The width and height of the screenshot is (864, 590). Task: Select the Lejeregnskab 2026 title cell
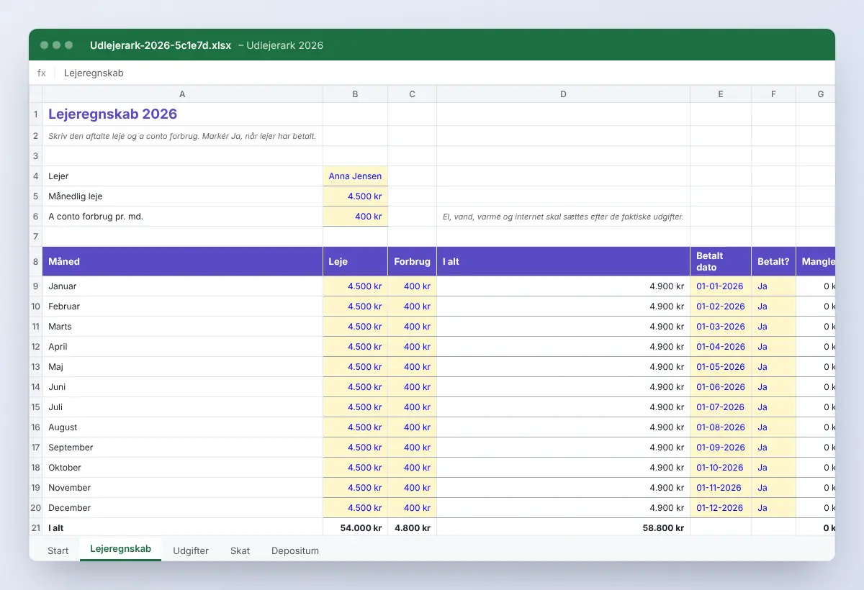coord(182,114)
